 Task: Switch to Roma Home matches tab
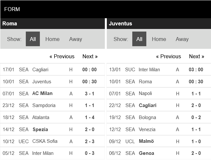click(52, 39)
